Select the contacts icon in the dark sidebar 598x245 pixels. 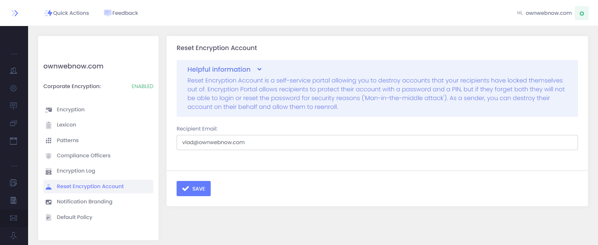14,70
